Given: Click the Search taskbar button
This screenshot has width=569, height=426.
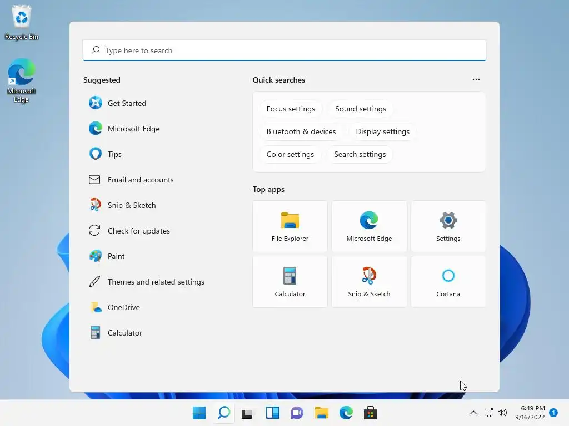Looking at the screenshot, I should [223, 413].
